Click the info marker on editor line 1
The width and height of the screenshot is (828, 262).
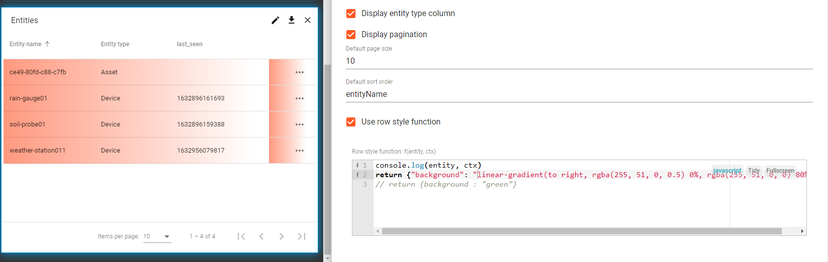point(357,165)
